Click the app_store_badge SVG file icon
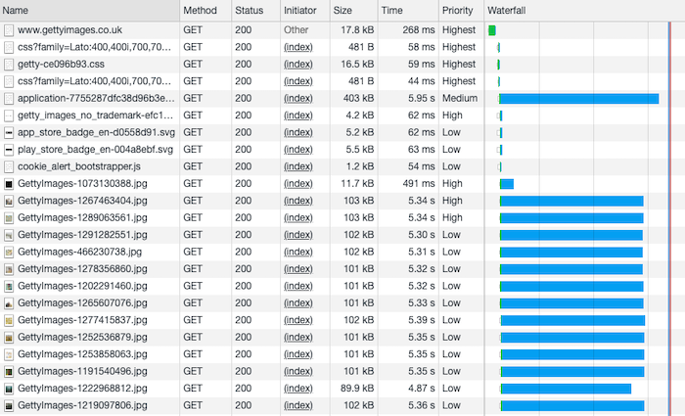 9,132
